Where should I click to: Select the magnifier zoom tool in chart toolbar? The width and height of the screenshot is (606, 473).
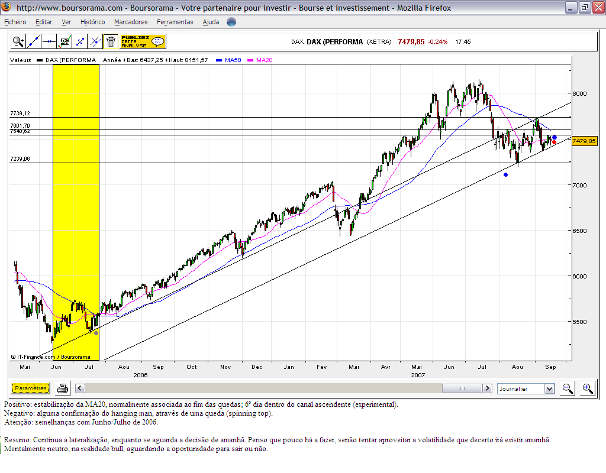18,41
